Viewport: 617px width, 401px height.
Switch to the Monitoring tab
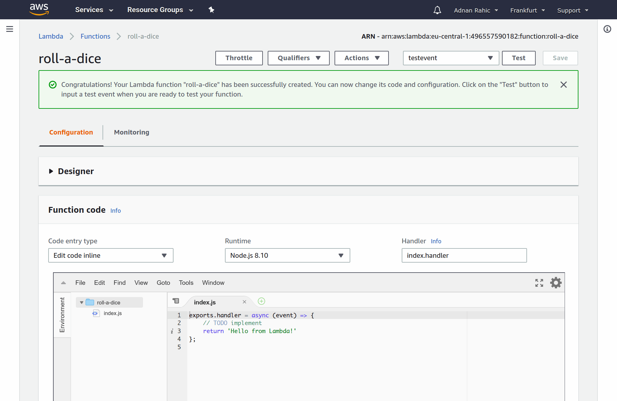[131, 132]
